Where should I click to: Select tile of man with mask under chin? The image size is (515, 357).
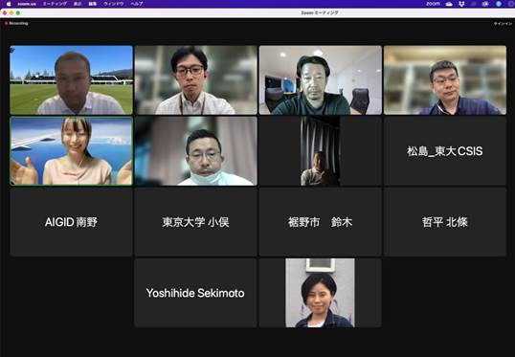pyautogui.click(x=195, y=151)
